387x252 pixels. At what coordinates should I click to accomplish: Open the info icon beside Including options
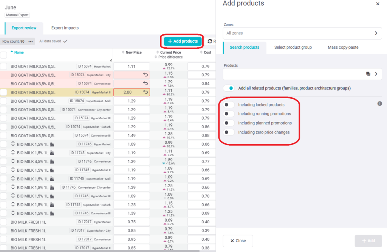tap(380, 104)
